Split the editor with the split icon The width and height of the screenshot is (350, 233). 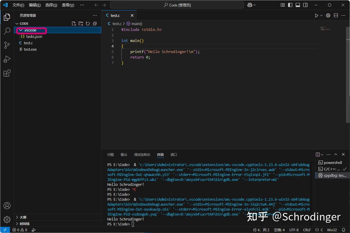pos(336,15)
